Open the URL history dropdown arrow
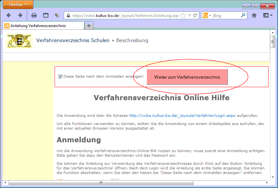The height and width of the screenshot is (188, 278). [189, 15]
